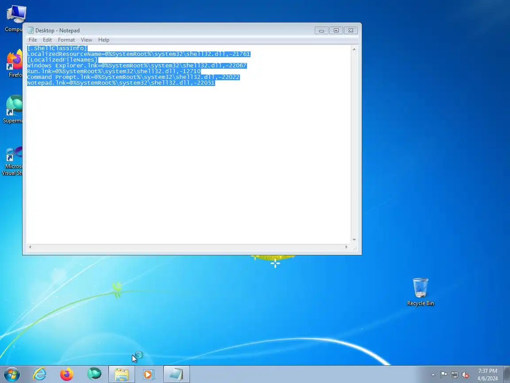Click the Run.lnk line
Screen dimensions: 510x383
114,71
